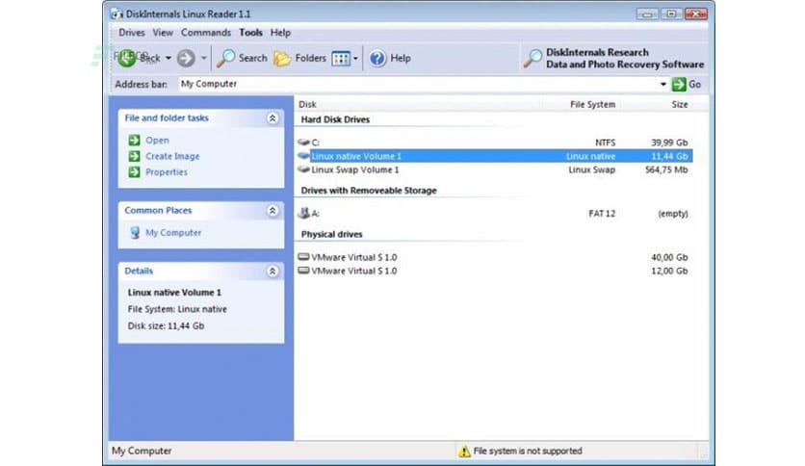The height and width of the screenshot is (466, 805).
Task: Click the FAT12 file system cell
Action: pos(602,214)
